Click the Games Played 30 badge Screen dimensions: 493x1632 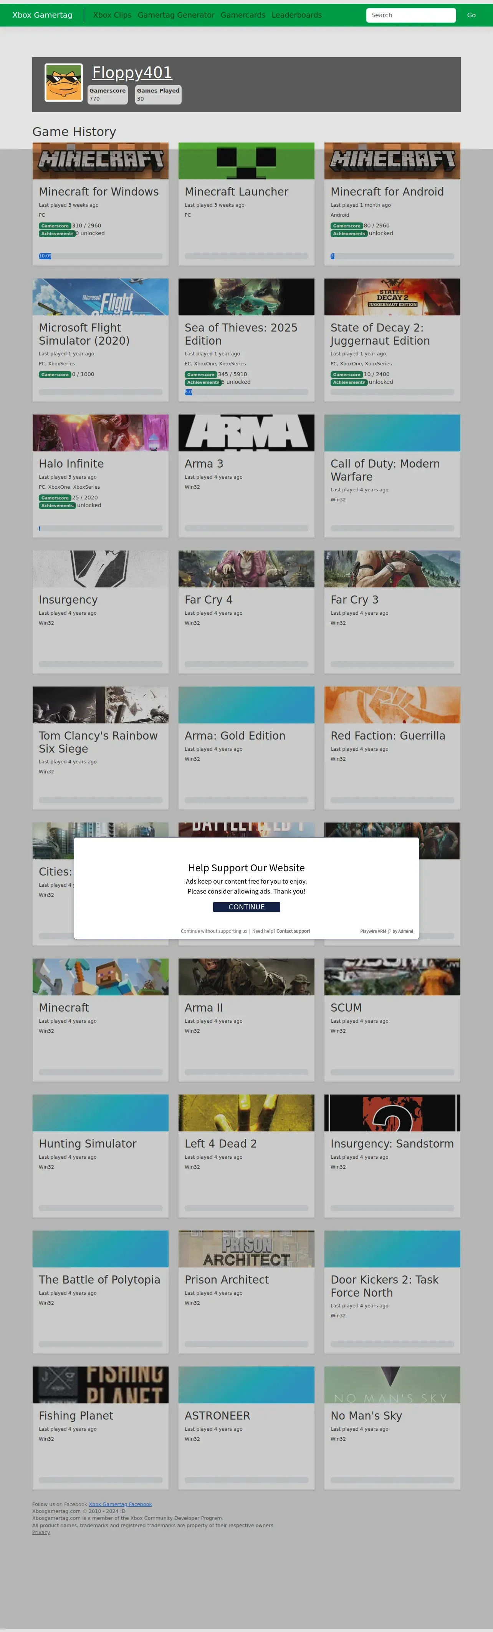[x=158, y=95]
